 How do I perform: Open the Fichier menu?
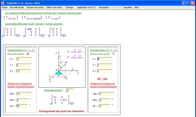5,7
